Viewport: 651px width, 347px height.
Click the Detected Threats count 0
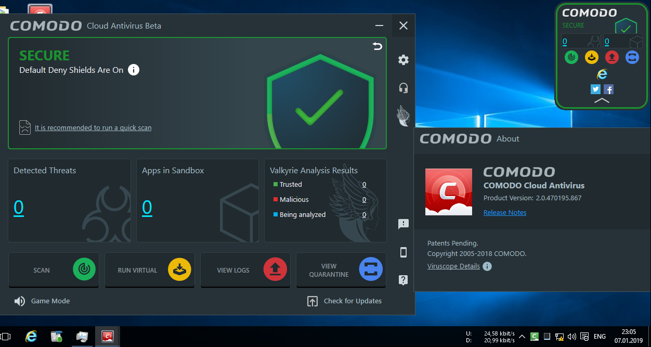(x=19, y=208)
